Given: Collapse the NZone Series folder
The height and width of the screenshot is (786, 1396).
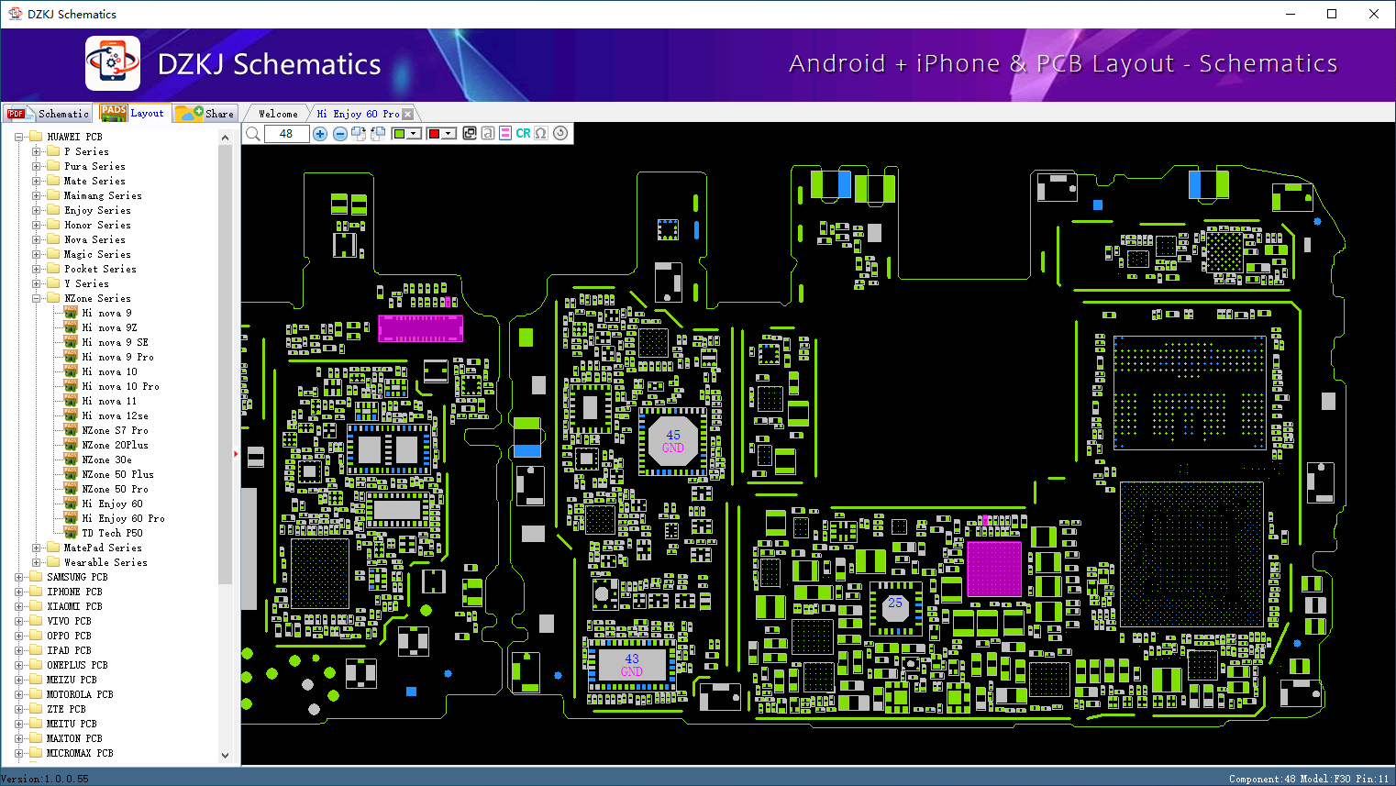Looking at the screenshot, I should pyautogui.click(x=37, y=298).
